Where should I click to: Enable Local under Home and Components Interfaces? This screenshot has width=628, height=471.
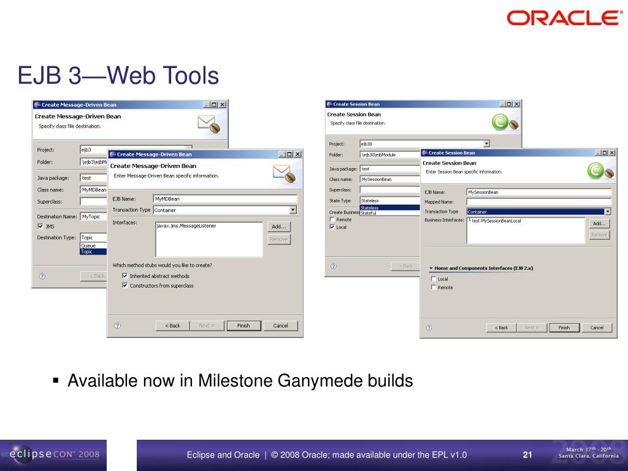click(x=434, y=279)
